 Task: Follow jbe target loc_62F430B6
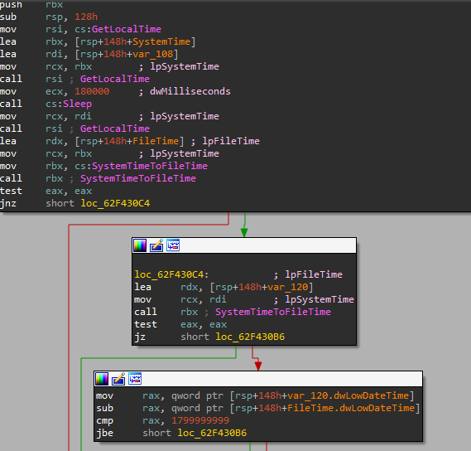click(212, 433)
